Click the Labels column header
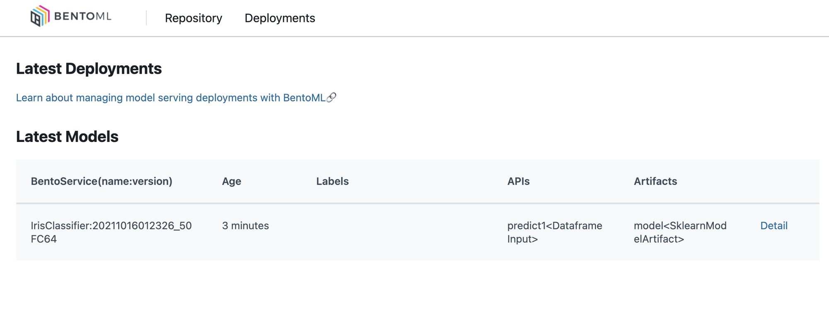Image resolution: width=829 pixels, height=312 pixels. coord(332,181)
